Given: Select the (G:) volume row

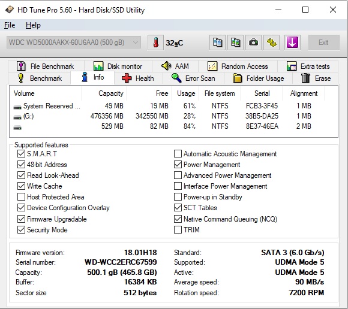Looking at the screenshot, I should [173, 116].
